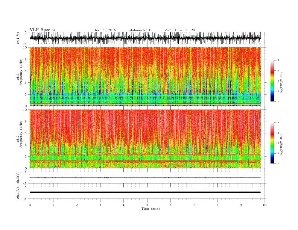Image resolution: width=298 pixels, height=230 pixels.
Task: Click the ch.1 spectrogram "8" kHz tick label
Action: pos(26,59)
